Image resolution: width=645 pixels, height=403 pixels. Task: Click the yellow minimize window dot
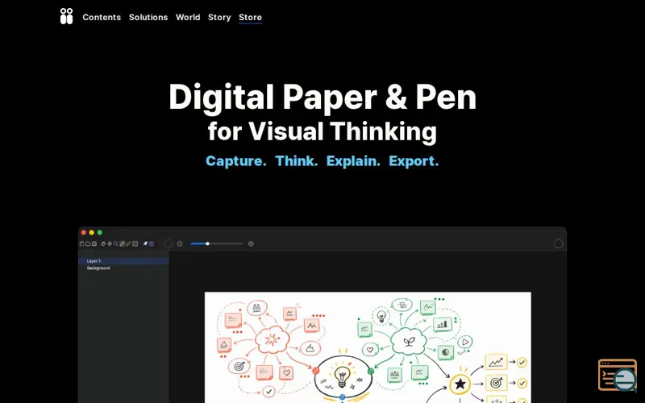click(x=92, y=233)
